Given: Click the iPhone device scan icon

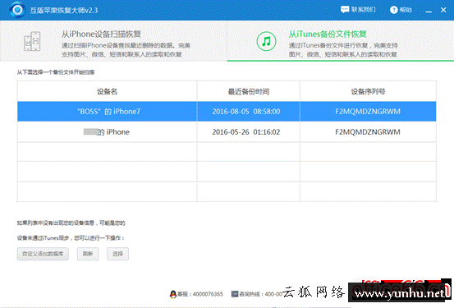Looking at the screenshot, I should tap(32, 41).
